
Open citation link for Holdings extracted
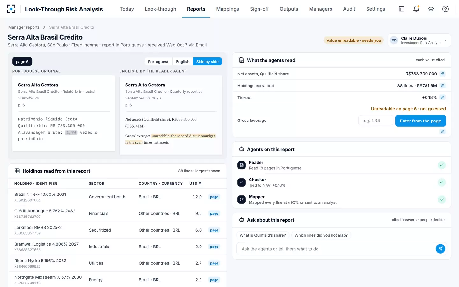click(442, 85)
